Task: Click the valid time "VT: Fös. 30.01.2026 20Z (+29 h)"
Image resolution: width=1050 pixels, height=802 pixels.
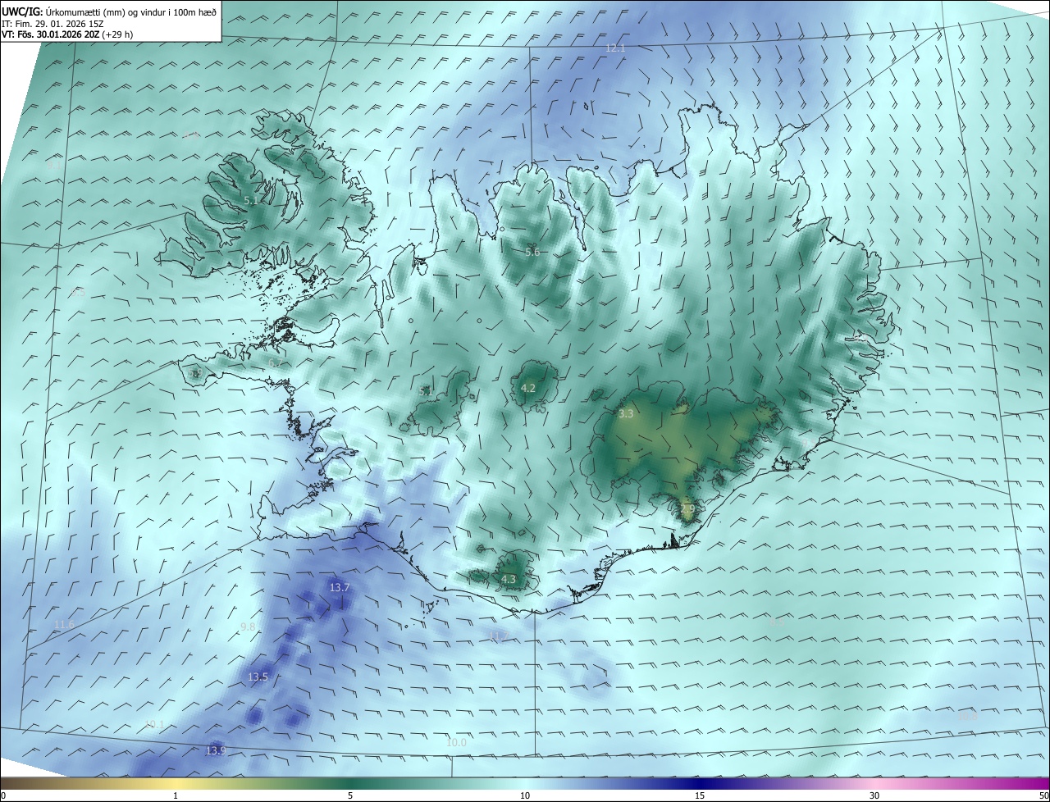Action: point(67,34)
